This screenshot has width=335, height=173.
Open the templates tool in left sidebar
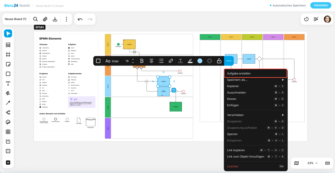coord(8,45)
